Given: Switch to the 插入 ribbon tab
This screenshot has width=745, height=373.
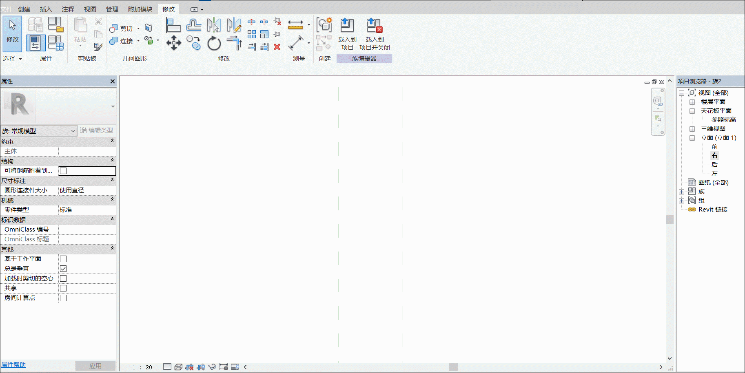Looking at the screenshot, I should coord(46,9).
